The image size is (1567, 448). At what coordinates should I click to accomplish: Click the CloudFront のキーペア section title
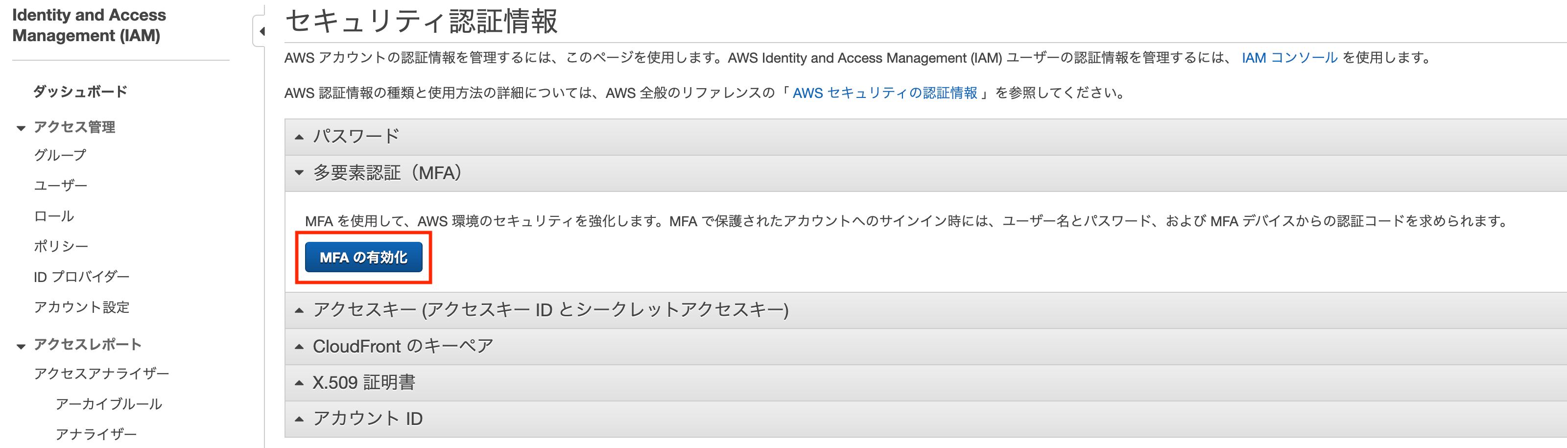point(403,346)
